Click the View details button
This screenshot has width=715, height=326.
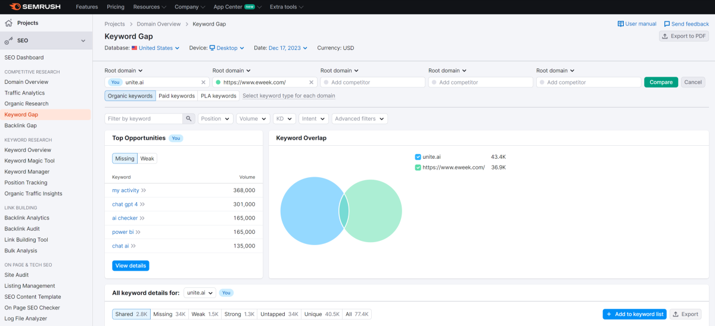tap(130, 265)
